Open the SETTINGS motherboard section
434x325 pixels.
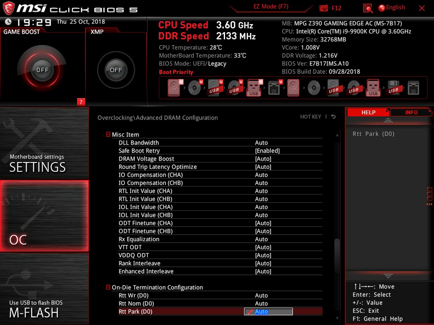pyautogui.click(x=44, y=143)
